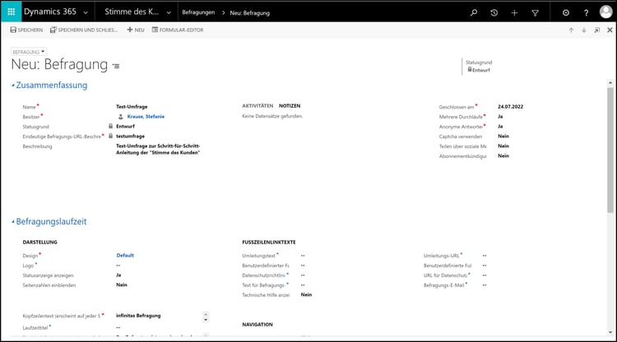Viewport: 617px width, 342px height.
Task: Open search magnifier in top bar
Action: tap(474, 12)
